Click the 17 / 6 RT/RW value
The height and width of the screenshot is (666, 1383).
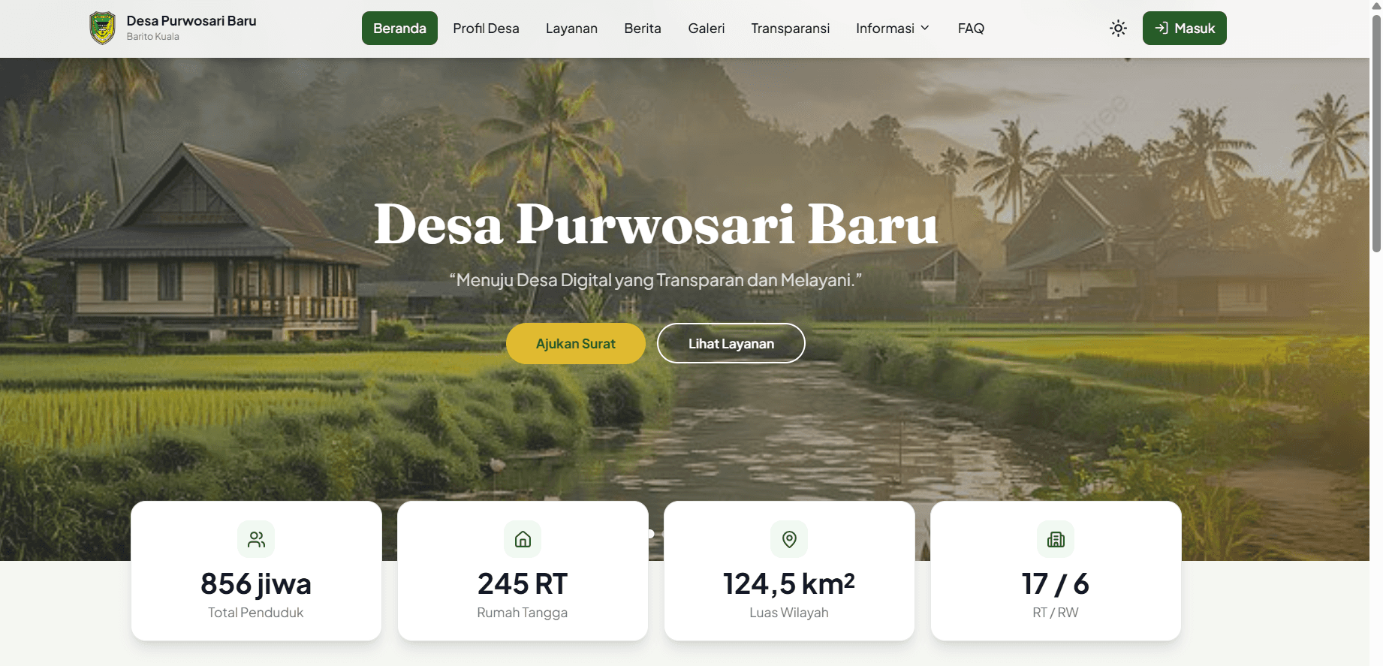(1056, 583)
